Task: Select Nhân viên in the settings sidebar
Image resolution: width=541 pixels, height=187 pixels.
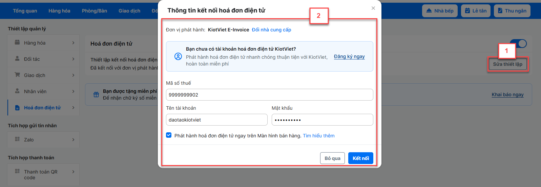Action: click(x=43, y=91)
